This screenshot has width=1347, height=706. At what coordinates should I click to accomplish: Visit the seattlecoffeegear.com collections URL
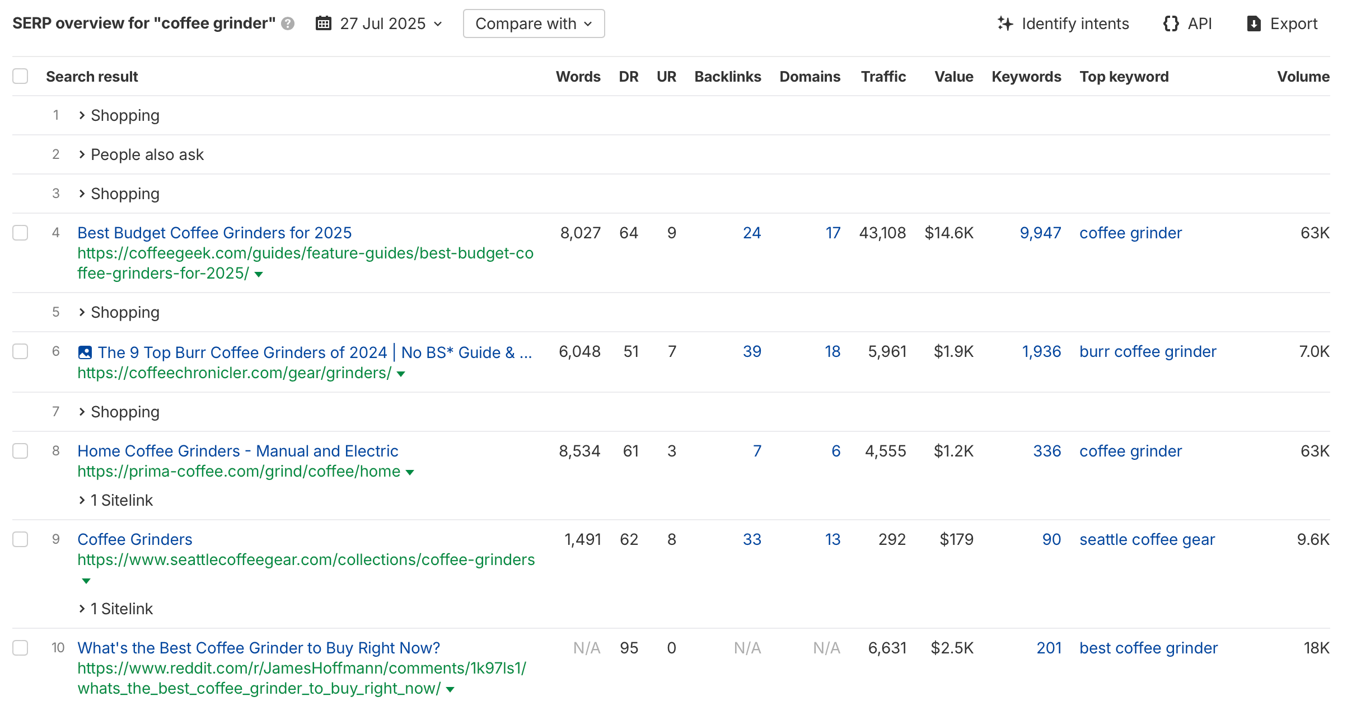[x=306, y=559]
